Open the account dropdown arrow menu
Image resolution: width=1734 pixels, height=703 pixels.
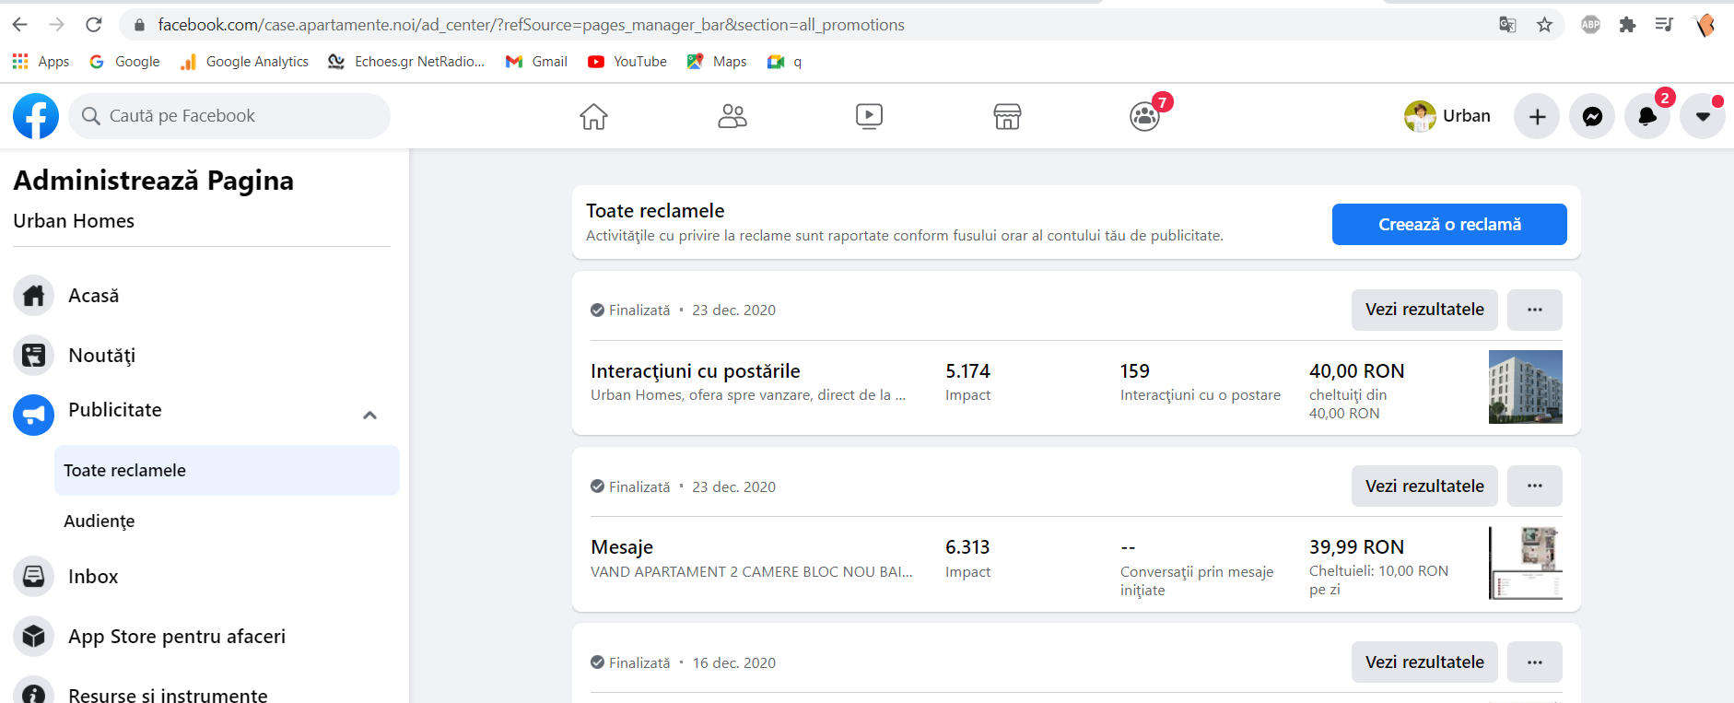tap(1702, 116)
